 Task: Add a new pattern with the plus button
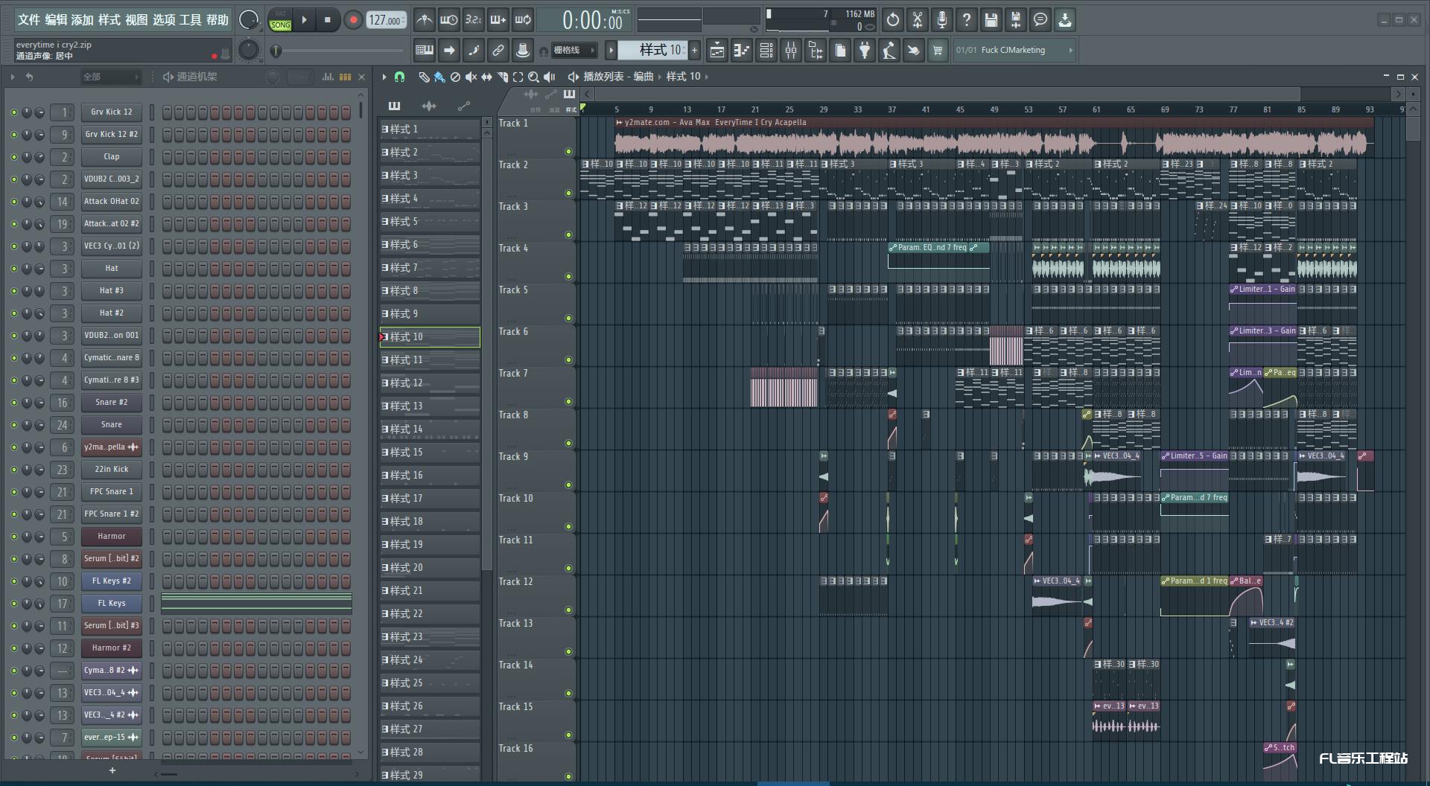[694, 50]
